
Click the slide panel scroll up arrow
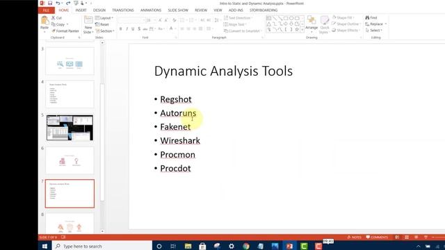102,43
